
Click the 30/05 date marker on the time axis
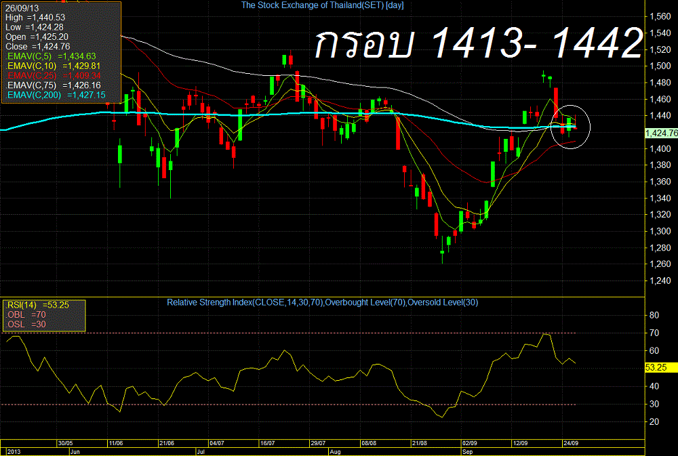(x=65, y=444)
